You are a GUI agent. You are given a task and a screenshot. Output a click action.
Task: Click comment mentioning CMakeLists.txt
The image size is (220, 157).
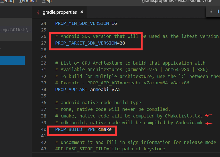click(x=129, y=116)
